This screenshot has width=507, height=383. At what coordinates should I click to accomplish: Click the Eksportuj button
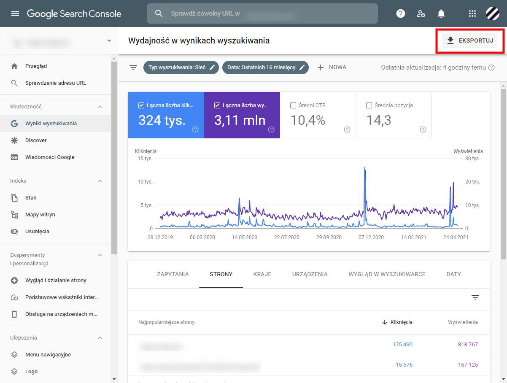[469, 40]
